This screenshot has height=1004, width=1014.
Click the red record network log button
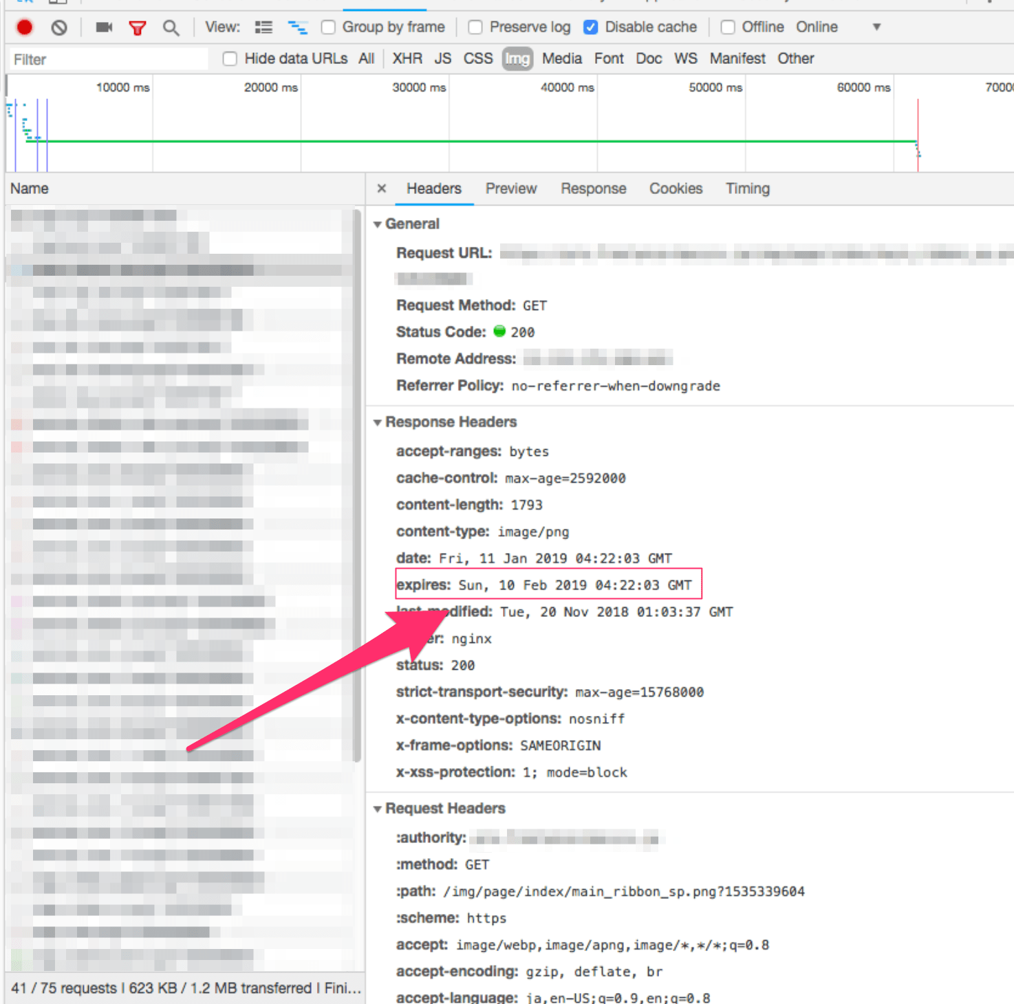tap(25, 28)
